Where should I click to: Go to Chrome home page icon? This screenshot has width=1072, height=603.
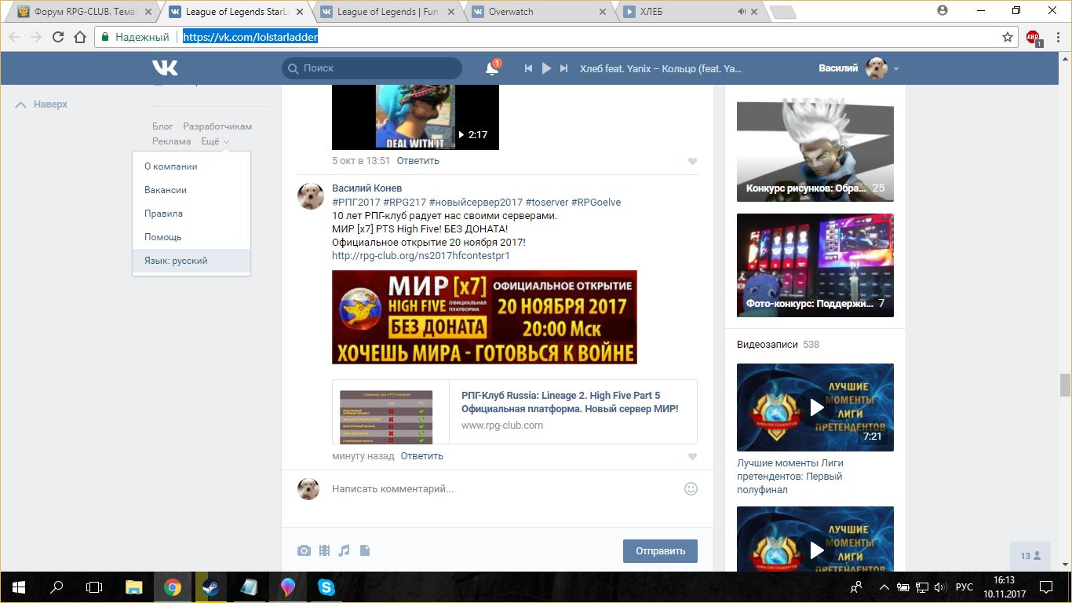pos(79,37)
